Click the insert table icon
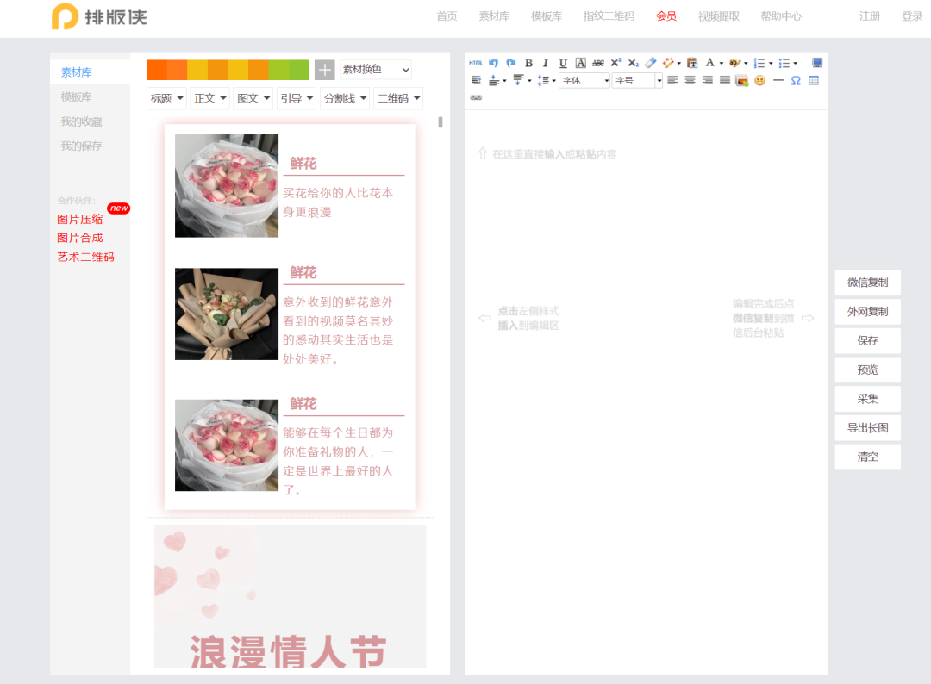Screen dimensions: 931x684 point(814,80)
